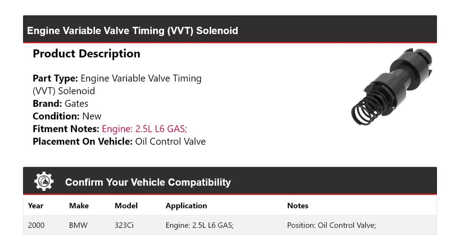The width and height of the screenshot is (460, 250).
Task: Select the 2000 year cell
Action: coord(36,225)
